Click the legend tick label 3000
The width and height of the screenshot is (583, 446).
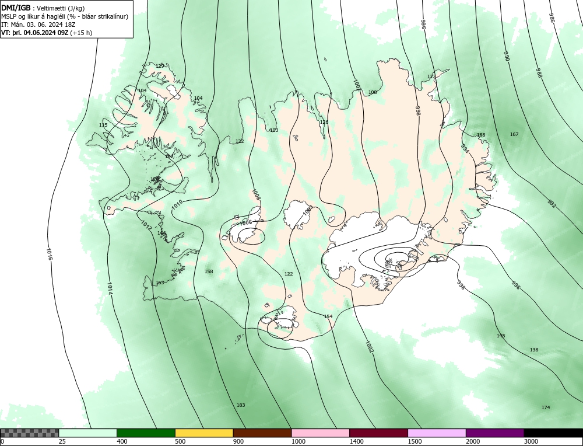[531, 441]
